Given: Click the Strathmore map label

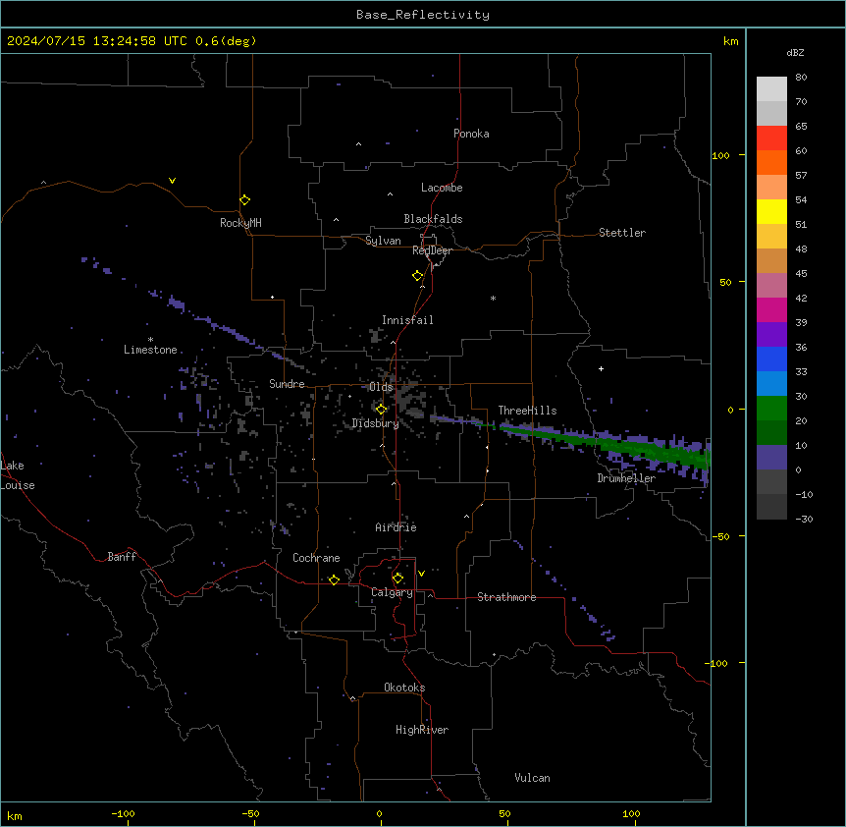Looking at the screenshot, I should tap(506, 597).
